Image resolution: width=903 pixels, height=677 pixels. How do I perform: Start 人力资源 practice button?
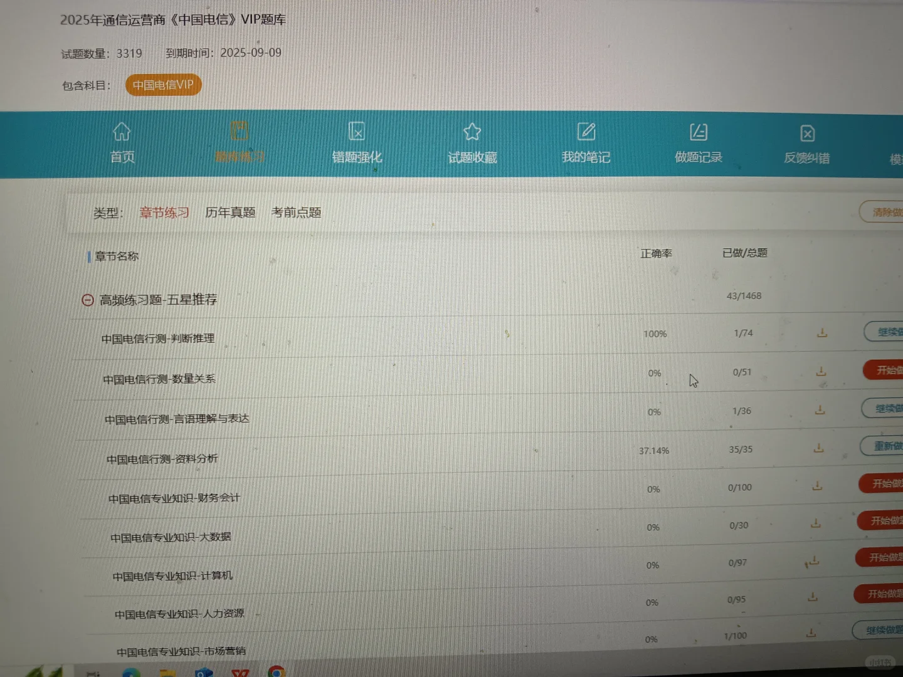tap(879, 594)
